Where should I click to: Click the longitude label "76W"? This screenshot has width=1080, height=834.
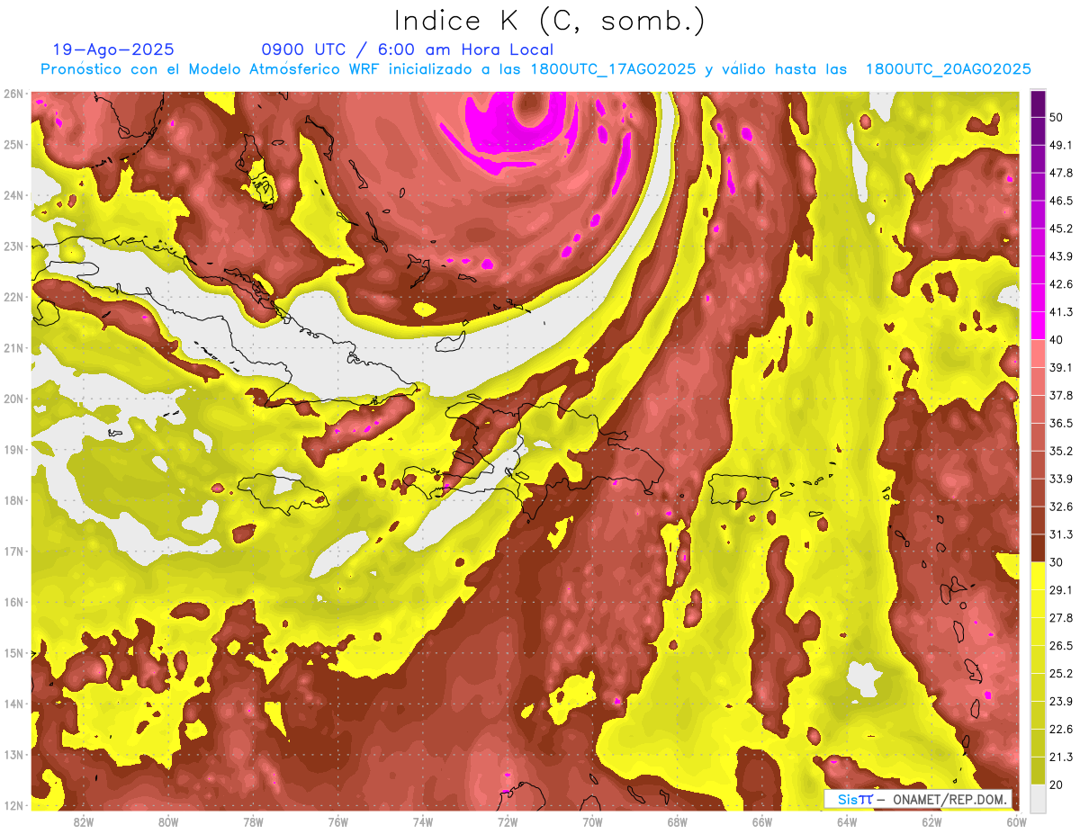tap(338, 822)
